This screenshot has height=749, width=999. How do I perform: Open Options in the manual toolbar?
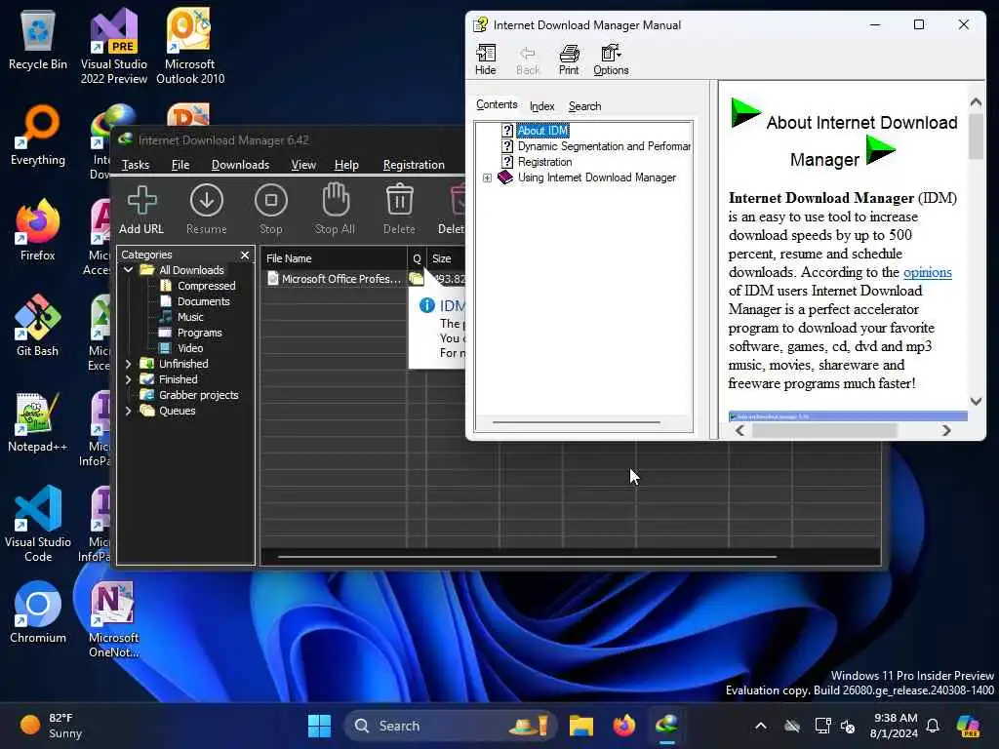[x=611, y=59]
